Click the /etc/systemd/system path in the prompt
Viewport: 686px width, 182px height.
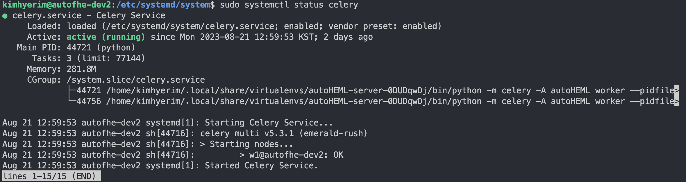point(163,5)
